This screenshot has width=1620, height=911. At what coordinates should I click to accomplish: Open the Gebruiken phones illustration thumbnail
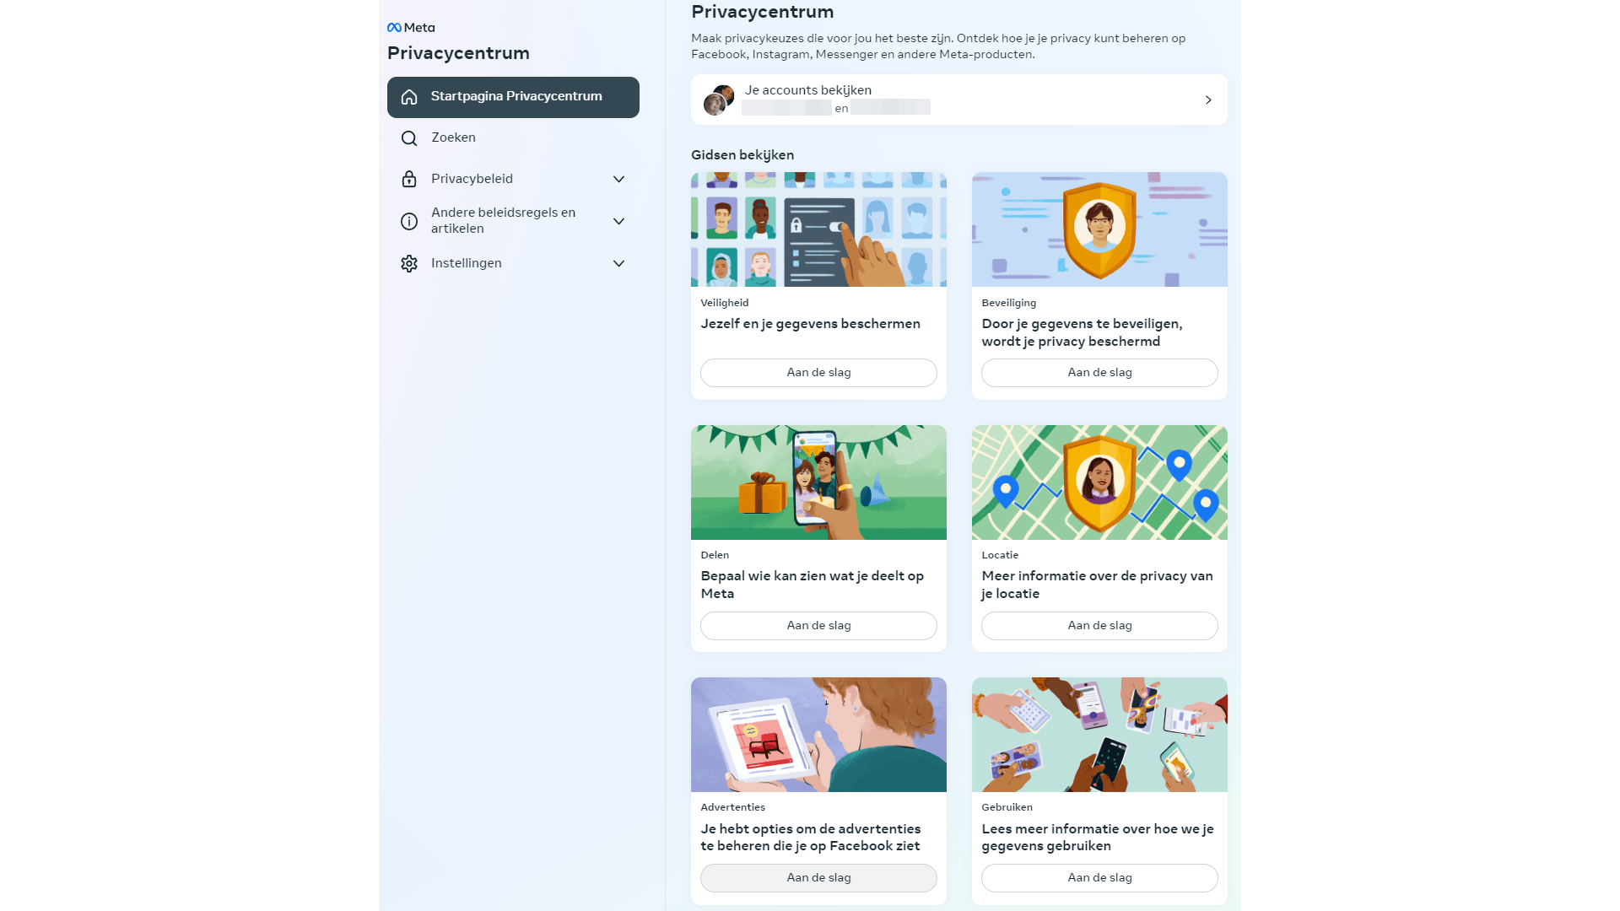click(1099, 735)
